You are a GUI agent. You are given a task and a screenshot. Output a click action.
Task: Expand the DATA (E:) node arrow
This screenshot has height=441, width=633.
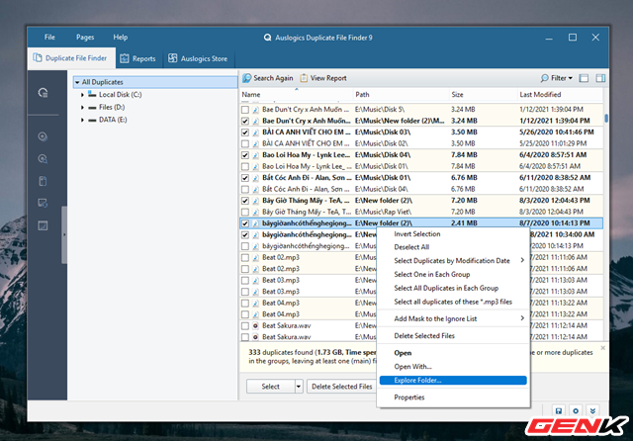click(82, 120)
